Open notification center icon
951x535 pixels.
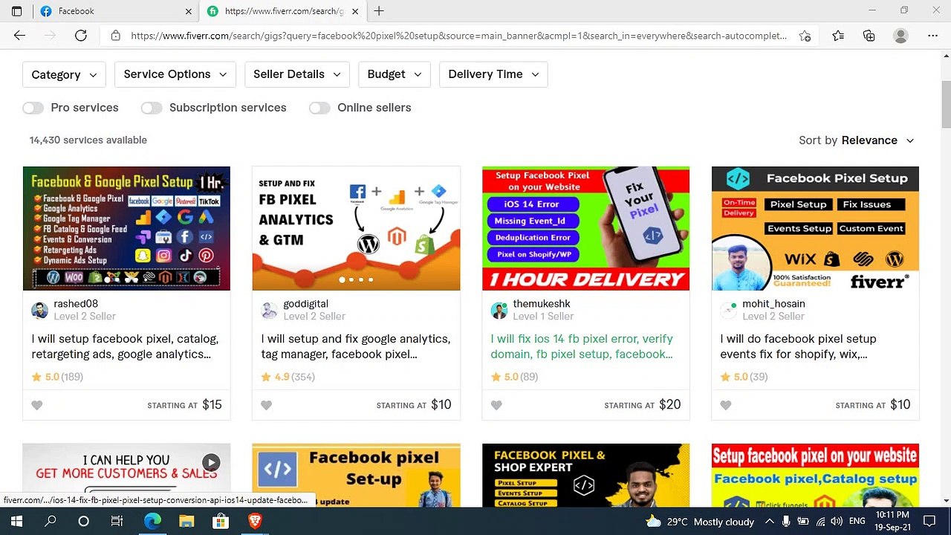click(x=929, y=522)
